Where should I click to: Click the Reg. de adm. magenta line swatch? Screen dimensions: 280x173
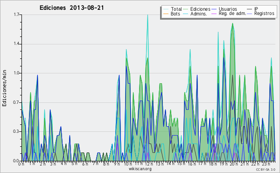click(x=214, y=14)
